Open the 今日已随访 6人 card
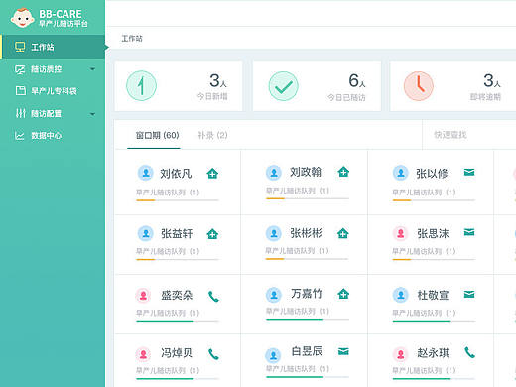Image resolution: width=516 pixels, height=387 pixels. coord(317,86)
